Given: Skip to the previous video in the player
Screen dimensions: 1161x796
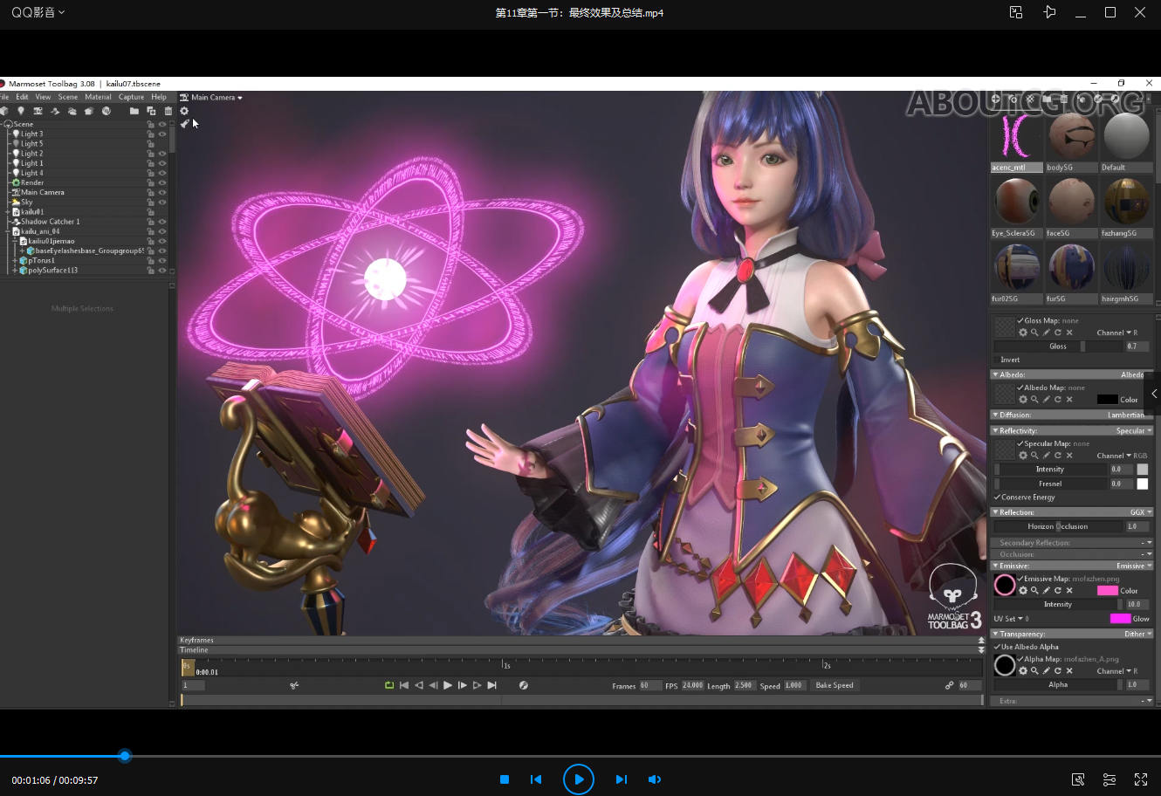Looking at the screenshot, I should 536,779.
